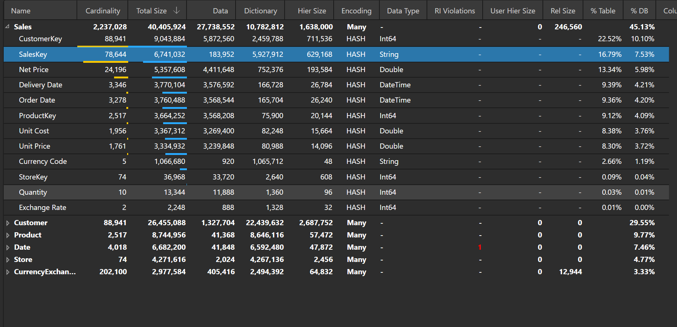This screenshot has height=327, width=677.
Task: Select the Net Price column row
Action: coord(34,70)
